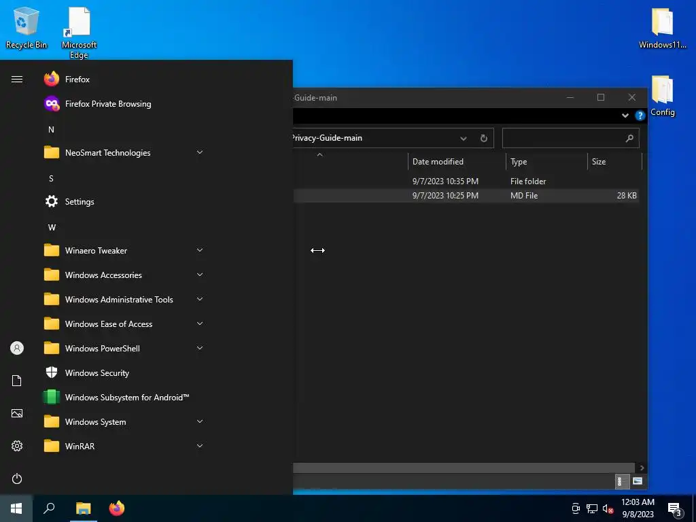Image resolution: width=696 pixels, height=522 pixels.
Task: Open Firefox from the taskbar
Action: click(x=117, y=508)
